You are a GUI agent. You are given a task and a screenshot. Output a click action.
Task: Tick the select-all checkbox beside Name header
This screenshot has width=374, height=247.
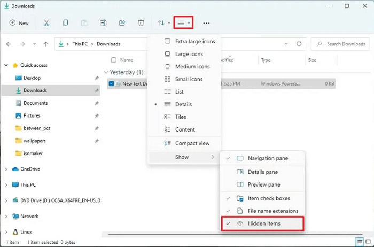tap(113, 60)
